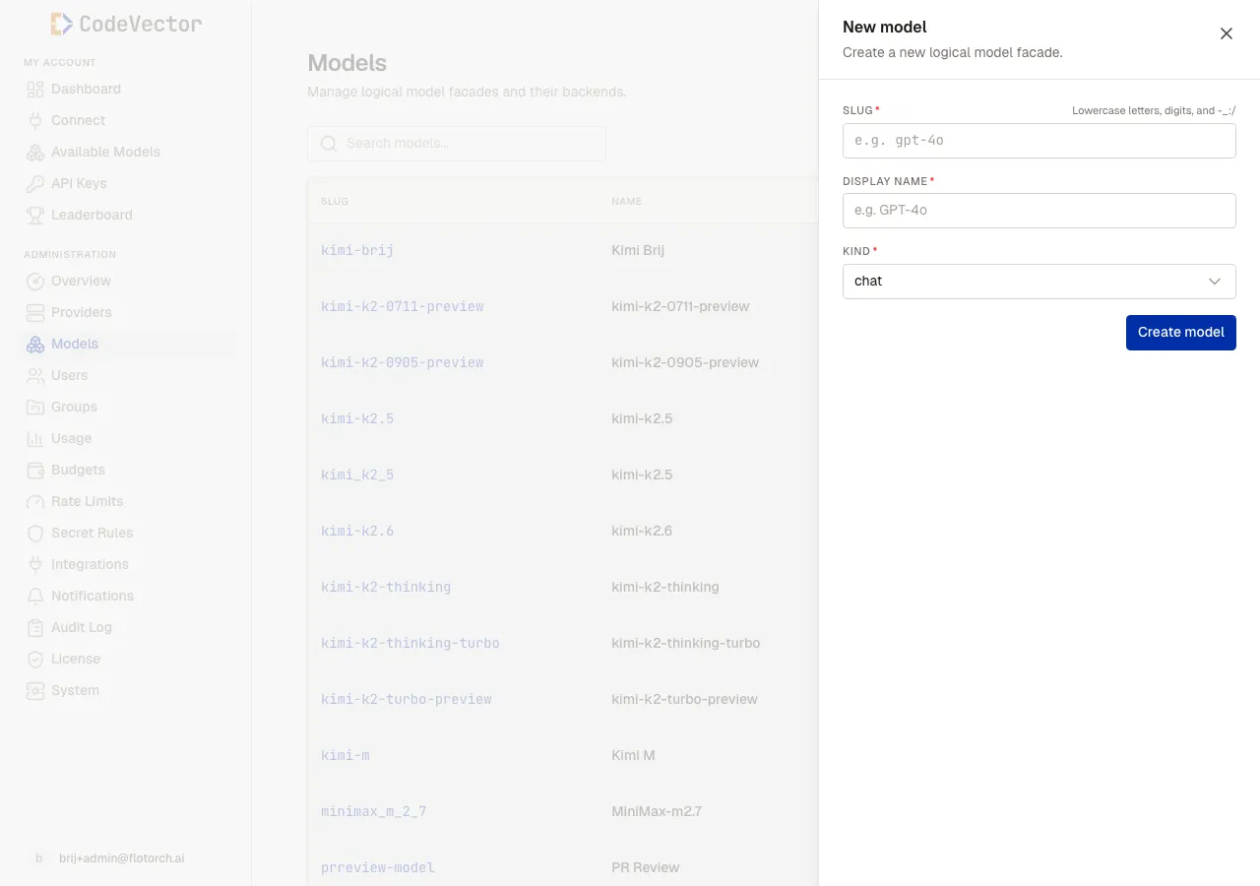
Task: Click the Models page heading
Action: tap(347, 63)
